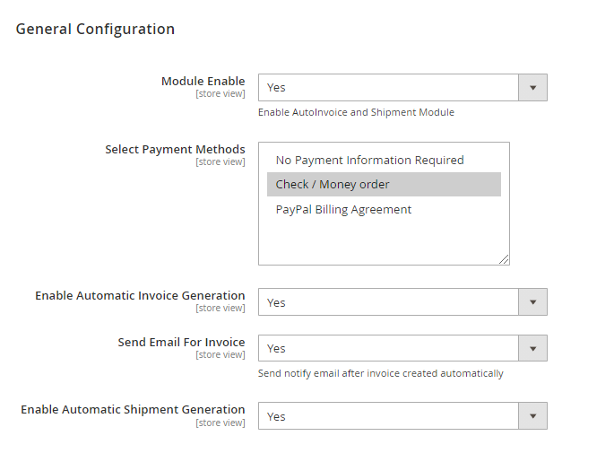Click the Yes value for Automatic Invoice Generation
614x453 pixels.
tap(277, 303)
